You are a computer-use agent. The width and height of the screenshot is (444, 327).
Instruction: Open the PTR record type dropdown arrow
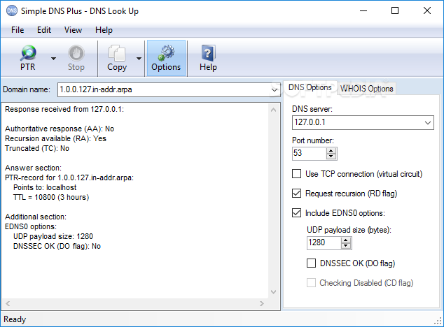tap(53, 59)
